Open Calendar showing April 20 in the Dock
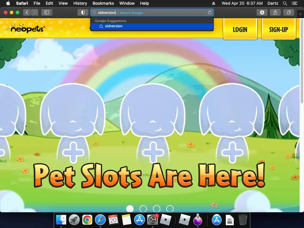Image resolution: width=304 pixels, height=228 pixels. [x=113, y=220]
